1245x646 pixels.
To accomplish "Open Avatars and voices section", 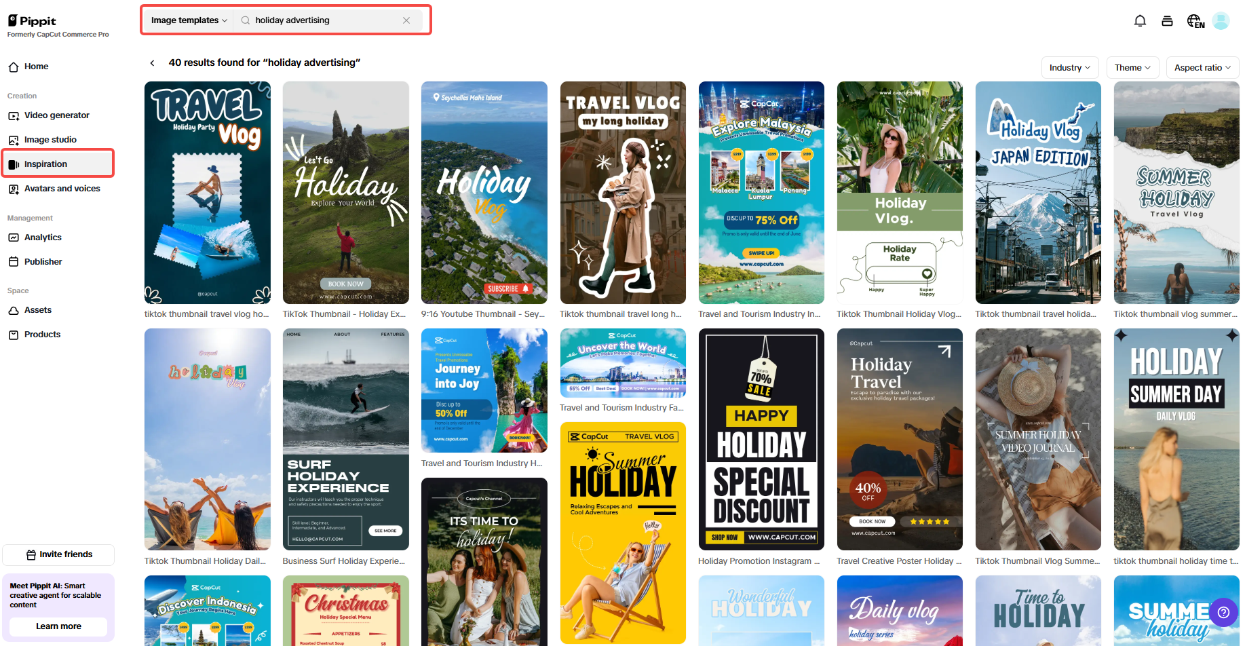I will click(x=58, y=189).
